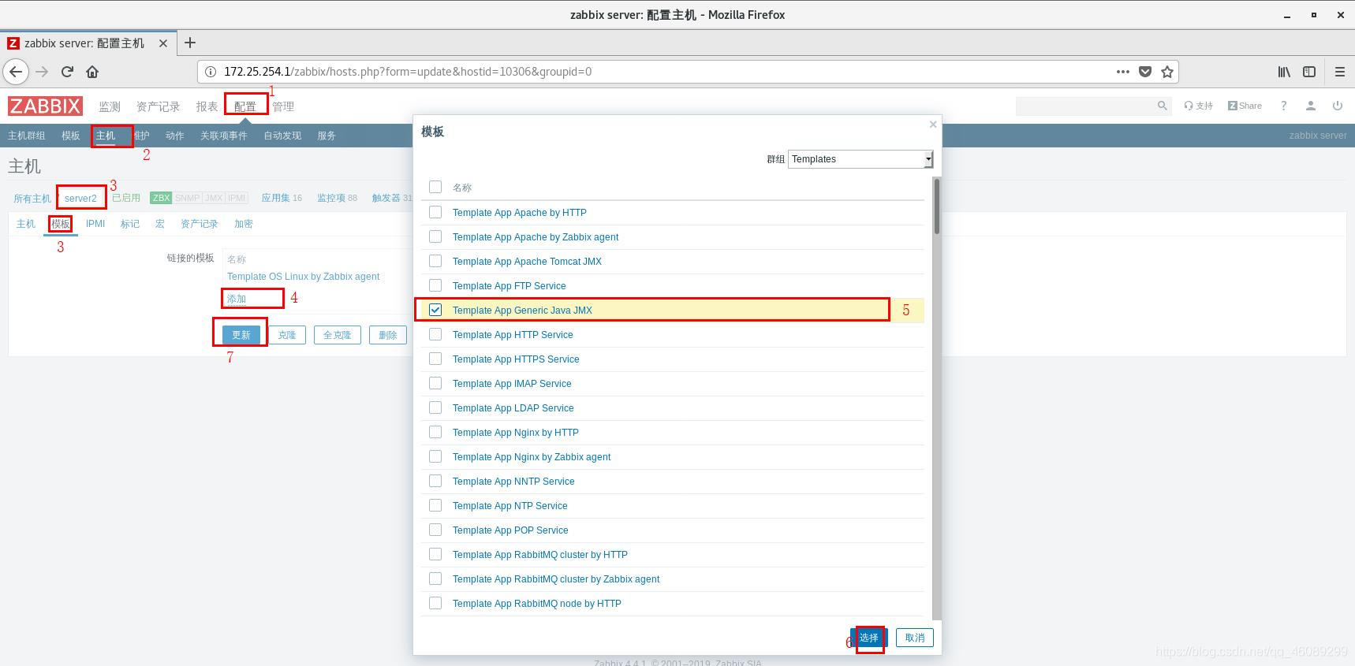Focus the Zabbix search input field
The width and height of the screenshot is (1355, 666).
[x=1085, y=106]
